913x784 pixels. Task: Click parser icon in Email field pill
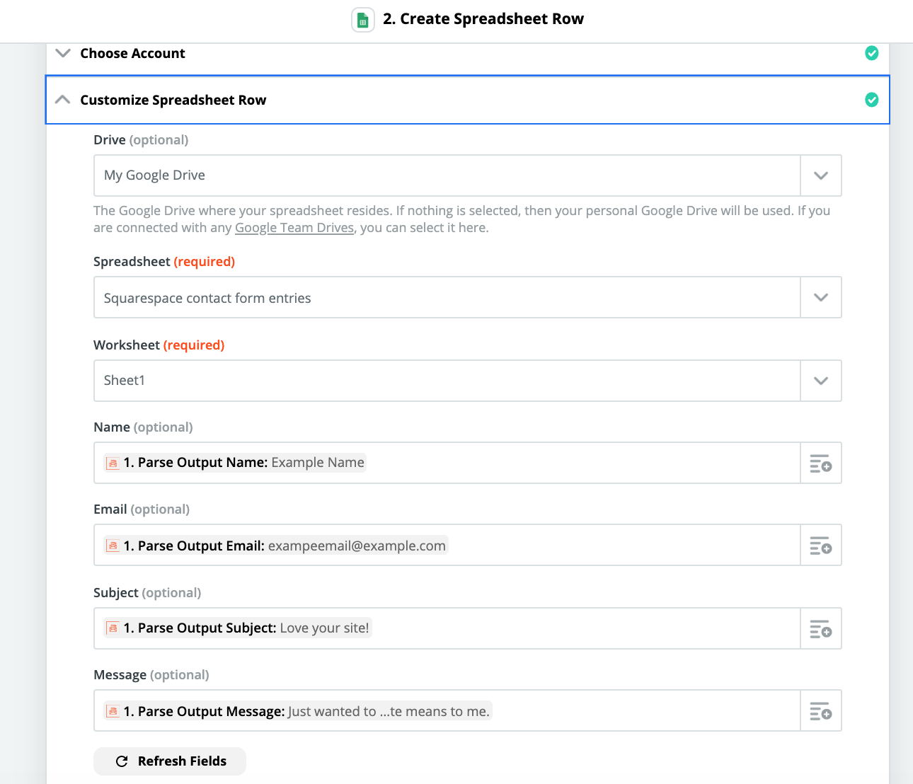click(x=113, y=546)
